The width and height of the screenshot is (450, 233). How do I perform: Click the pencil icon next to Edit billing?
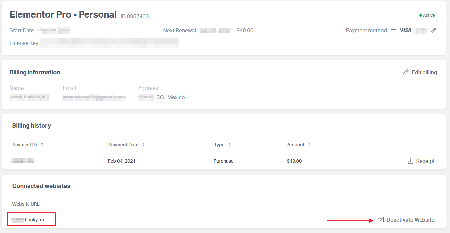point(406,72)
